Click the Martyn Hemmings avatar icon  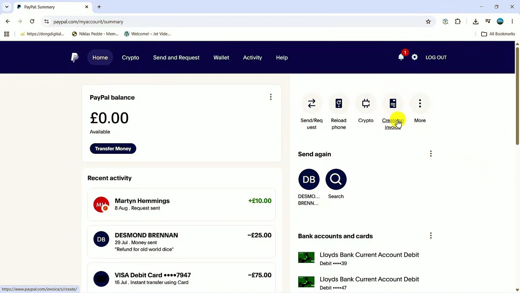pyautogui.click(x=101, y=205)
